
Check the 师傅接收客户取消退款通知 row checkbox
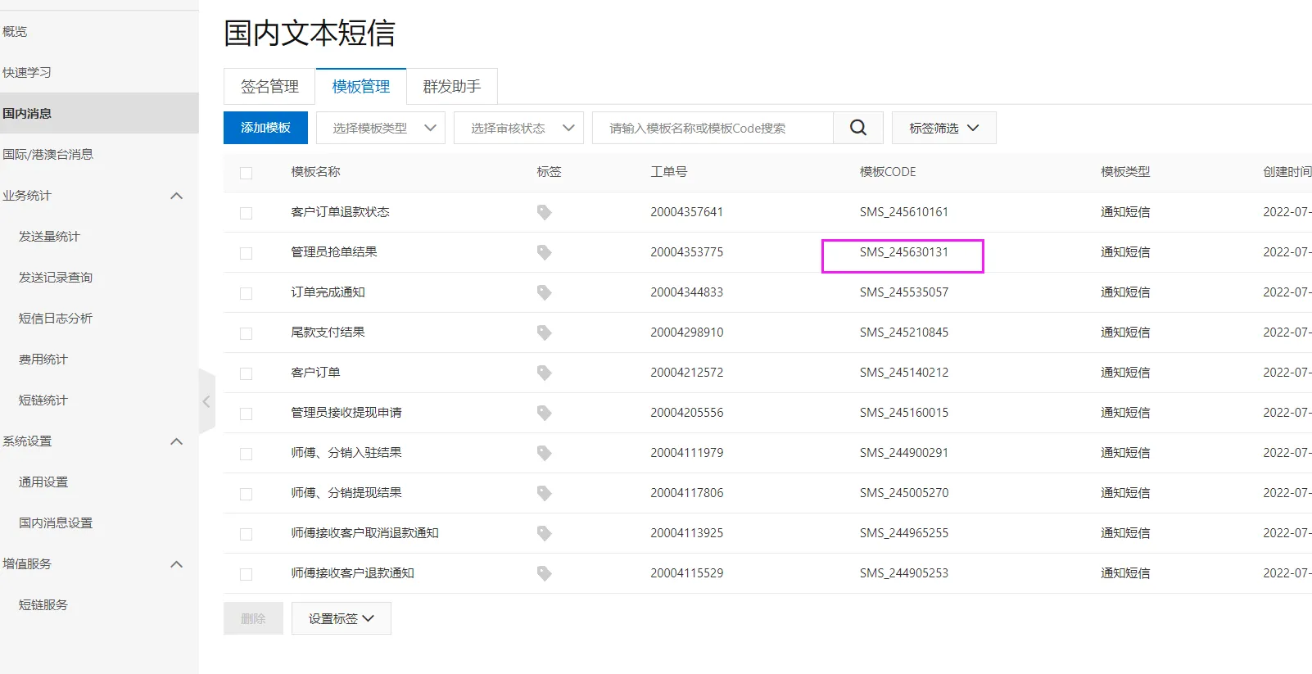coord(246,534)
